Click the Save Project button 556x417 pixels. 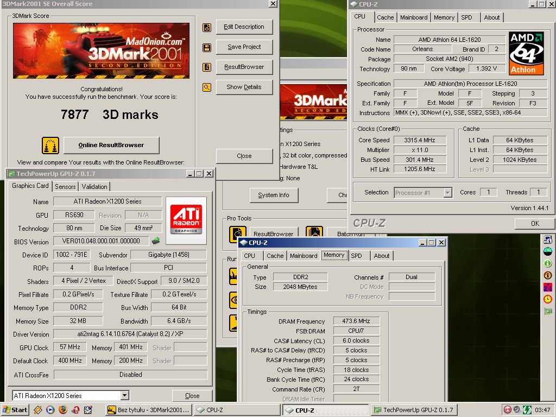pos(244,47)
